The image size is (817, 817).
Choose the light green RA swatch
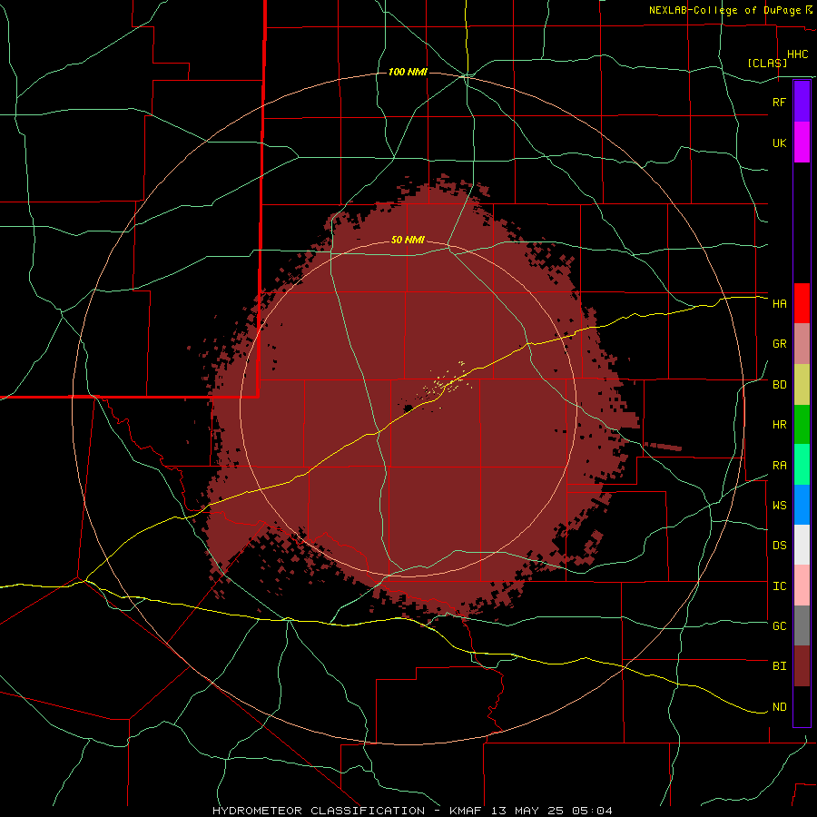802,465
